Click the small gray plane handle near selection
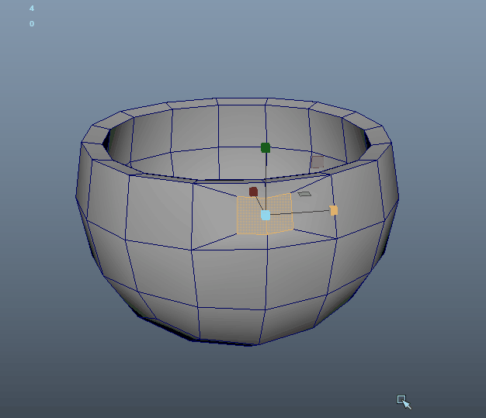The width and height of the screenshot is (486, 418). point(304,194)
